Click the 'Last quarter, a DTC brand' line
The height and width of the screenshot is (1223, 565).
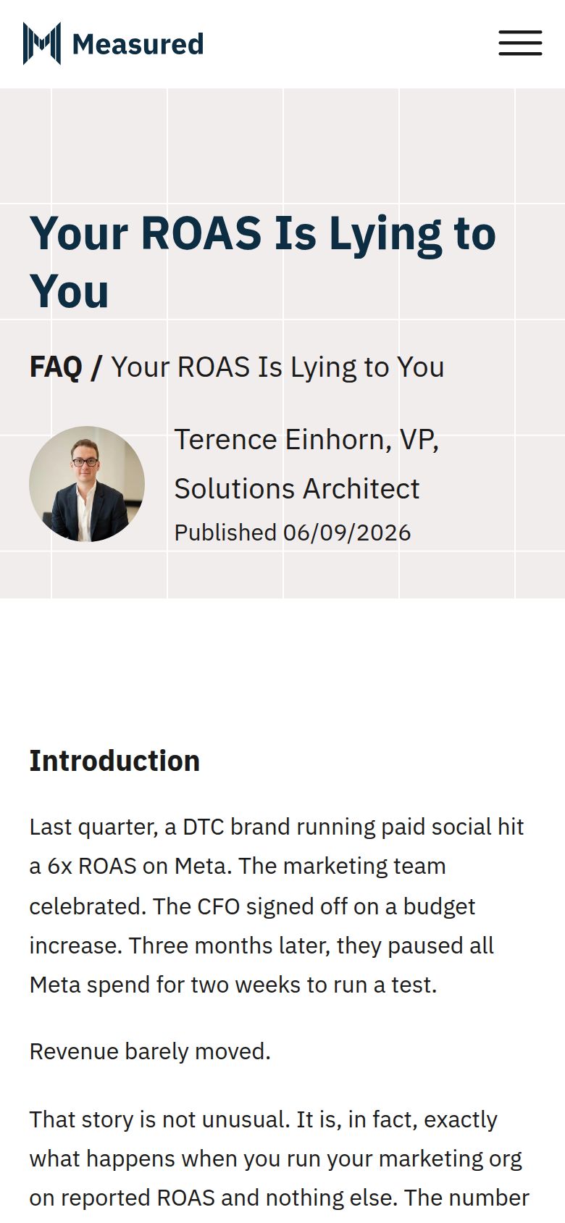pos(277,827)
